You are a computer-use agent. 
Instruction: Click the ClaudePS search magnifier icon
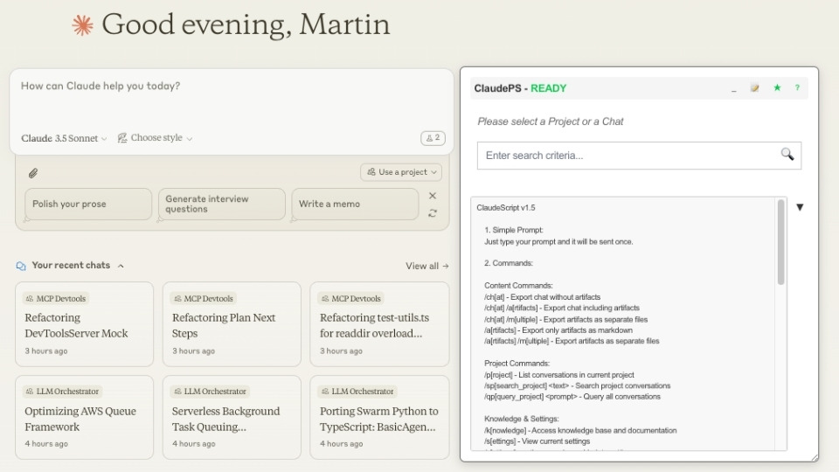tap(787, 155)
